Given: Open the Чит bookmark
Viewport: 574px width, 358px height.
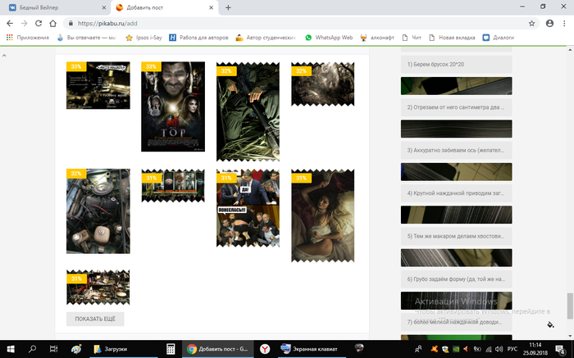Looking at the screenshot, I should [x=412, y=38].
